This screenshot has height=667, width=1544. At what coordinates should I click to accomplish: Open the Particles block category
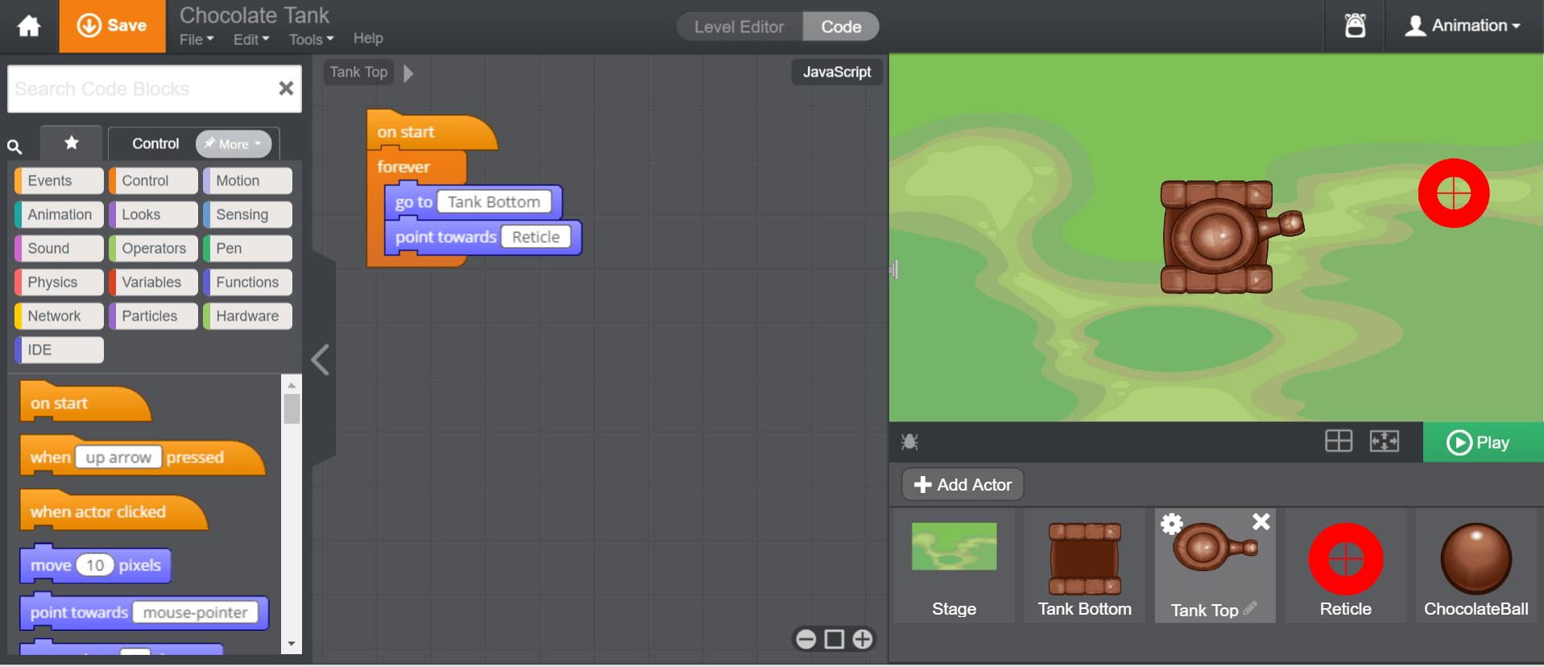pos(153,316)
